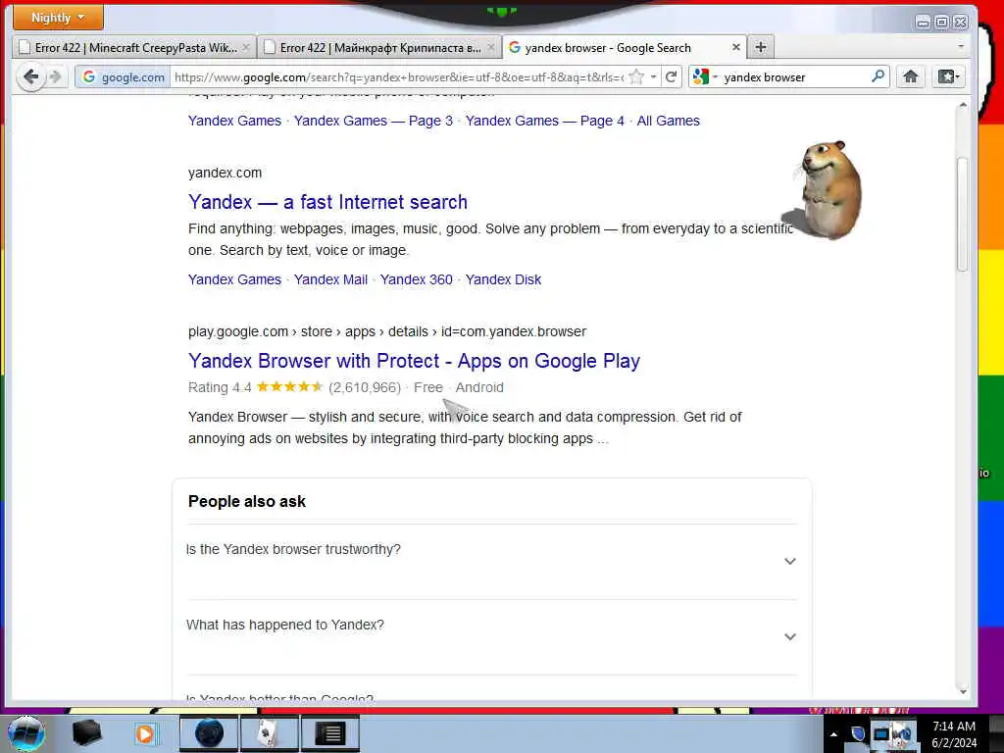Click in the URL address bar
The height and width of the screenshot is (753, 1004).
(x=398, y=76)
